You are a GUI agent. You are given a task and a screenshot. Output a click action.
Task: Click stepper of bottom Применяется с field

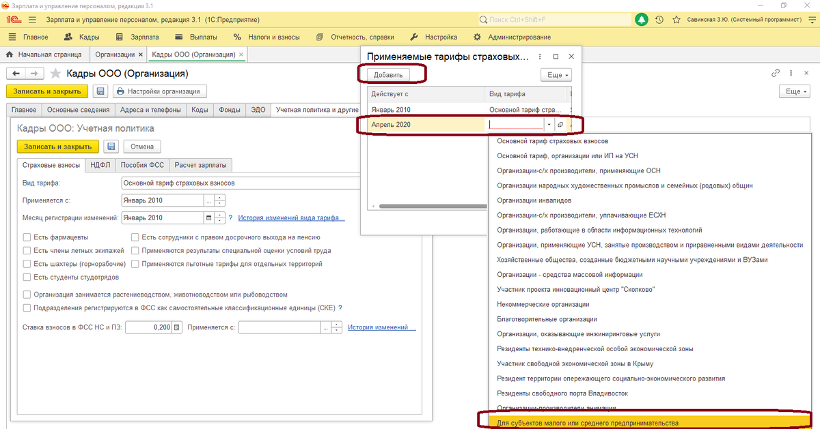click(337, 327)
